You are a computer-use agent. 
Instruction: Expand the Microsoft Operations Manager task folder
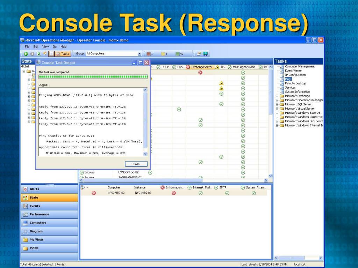(277, 100)
